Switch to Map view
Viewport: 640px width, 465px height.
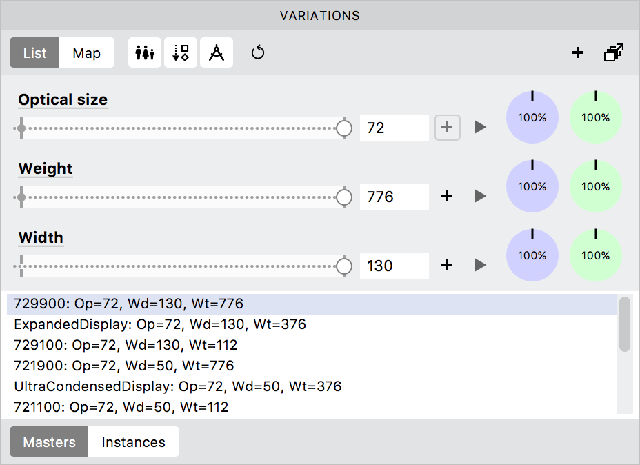click(x=86, y=52)
